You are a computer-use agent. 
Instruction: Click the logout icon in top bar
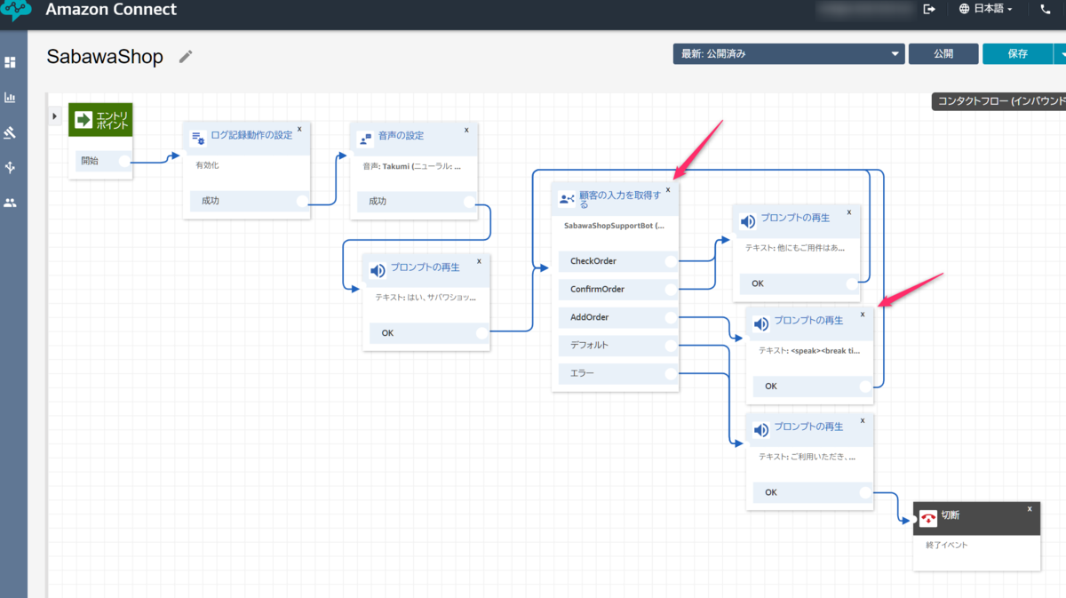pyautogui.click(x=930, y=9)
